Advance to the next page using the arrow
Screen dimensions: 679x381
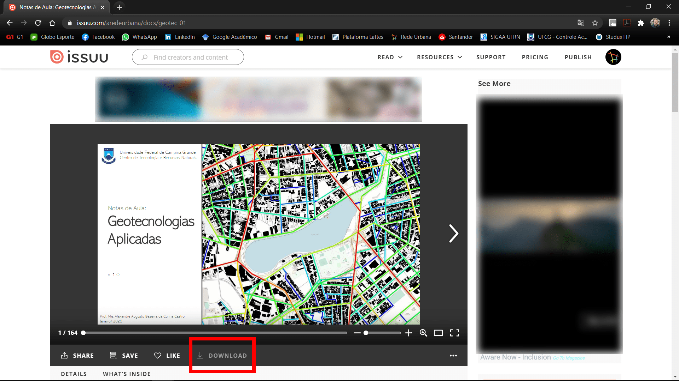(454, 233)
